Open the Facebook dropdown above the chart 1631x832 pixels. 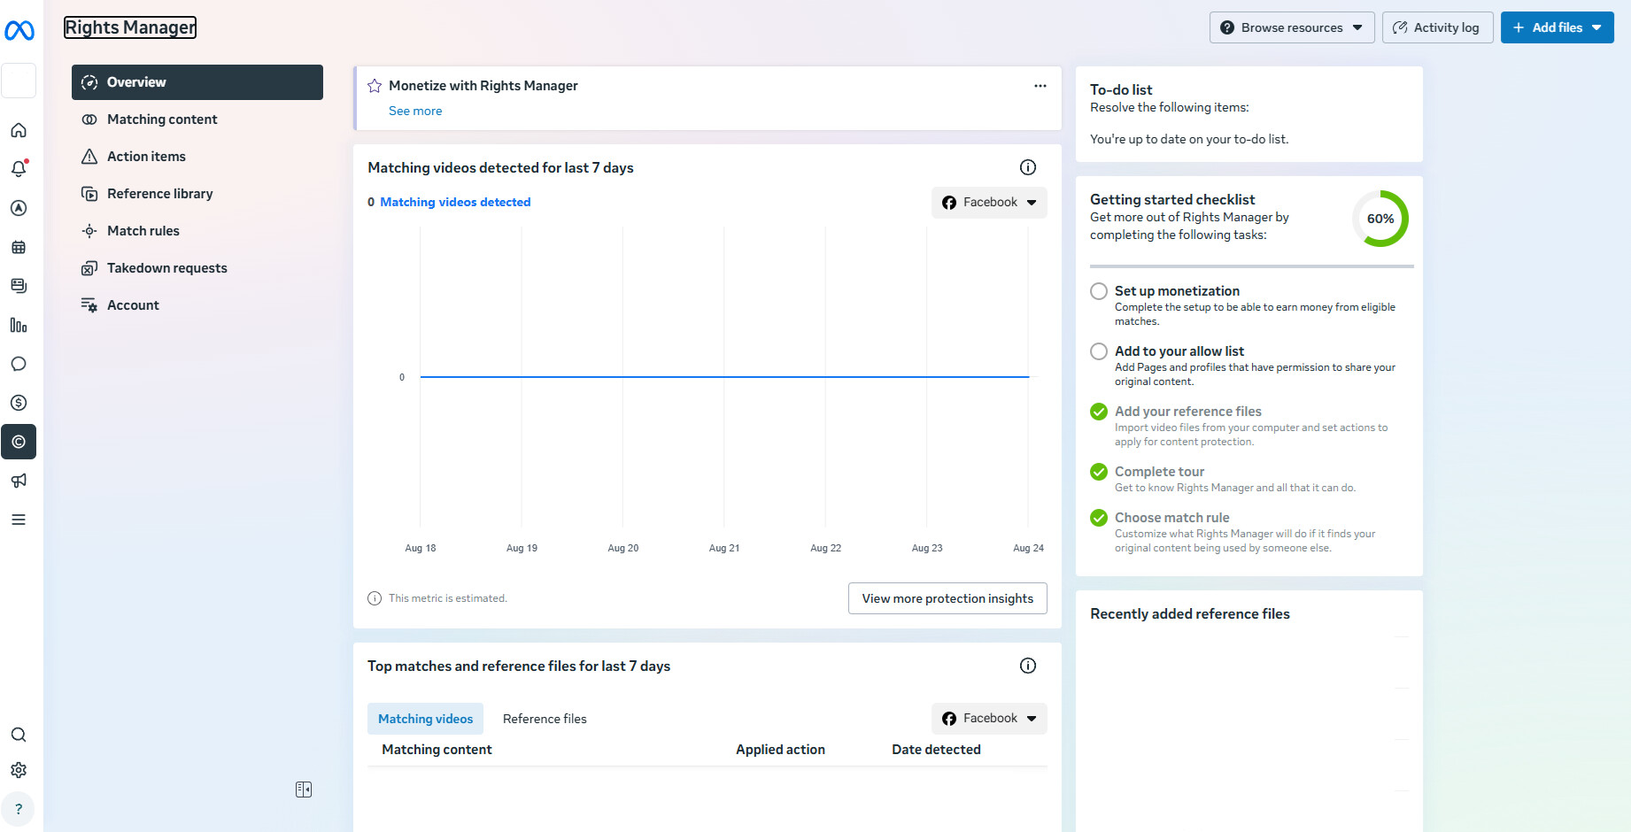pyautogui.click(x=989, y=203)
